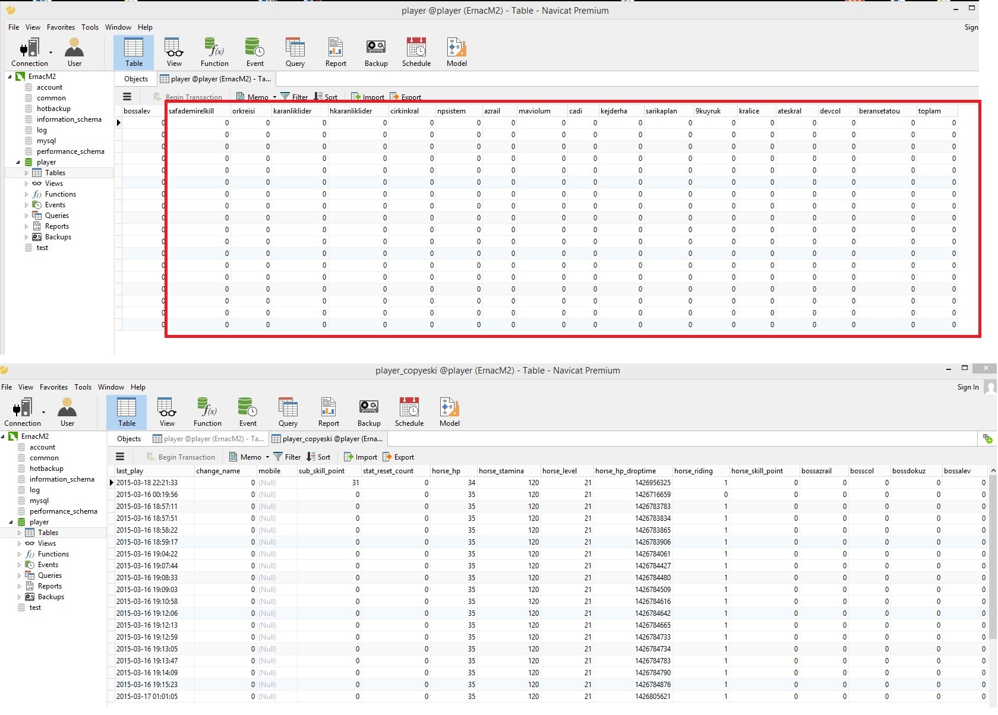
Task: Select hotbackup database in lower window tree
Action: [x=46, y=469]
